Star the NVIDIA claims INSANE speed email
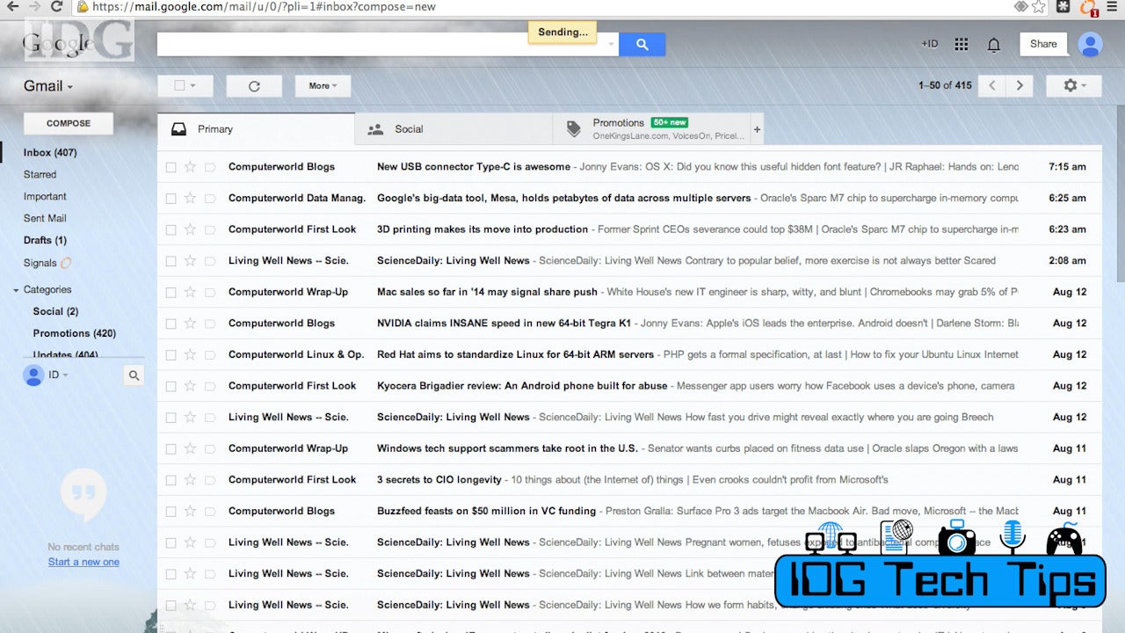 pyautogui.click(x=190, y=324)
